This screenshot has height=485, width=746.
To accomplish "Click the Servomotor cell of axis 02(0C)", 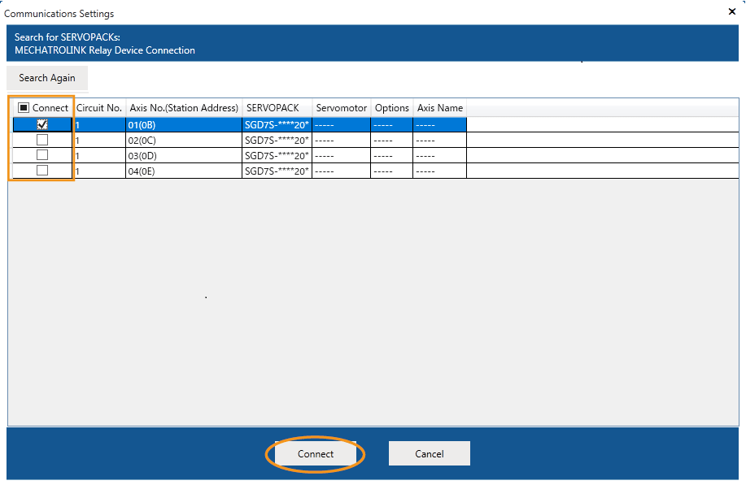I will pos(341,141).
